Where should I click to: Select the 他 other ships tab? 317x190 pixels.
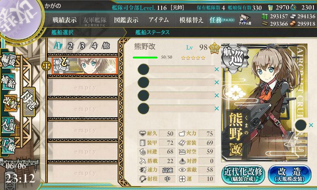point(106,46)
